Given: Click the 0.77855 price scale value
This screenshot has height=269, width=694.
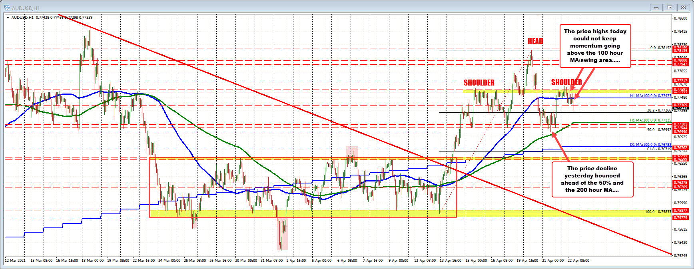Looking at the screenshot, I should click(681, 71).
